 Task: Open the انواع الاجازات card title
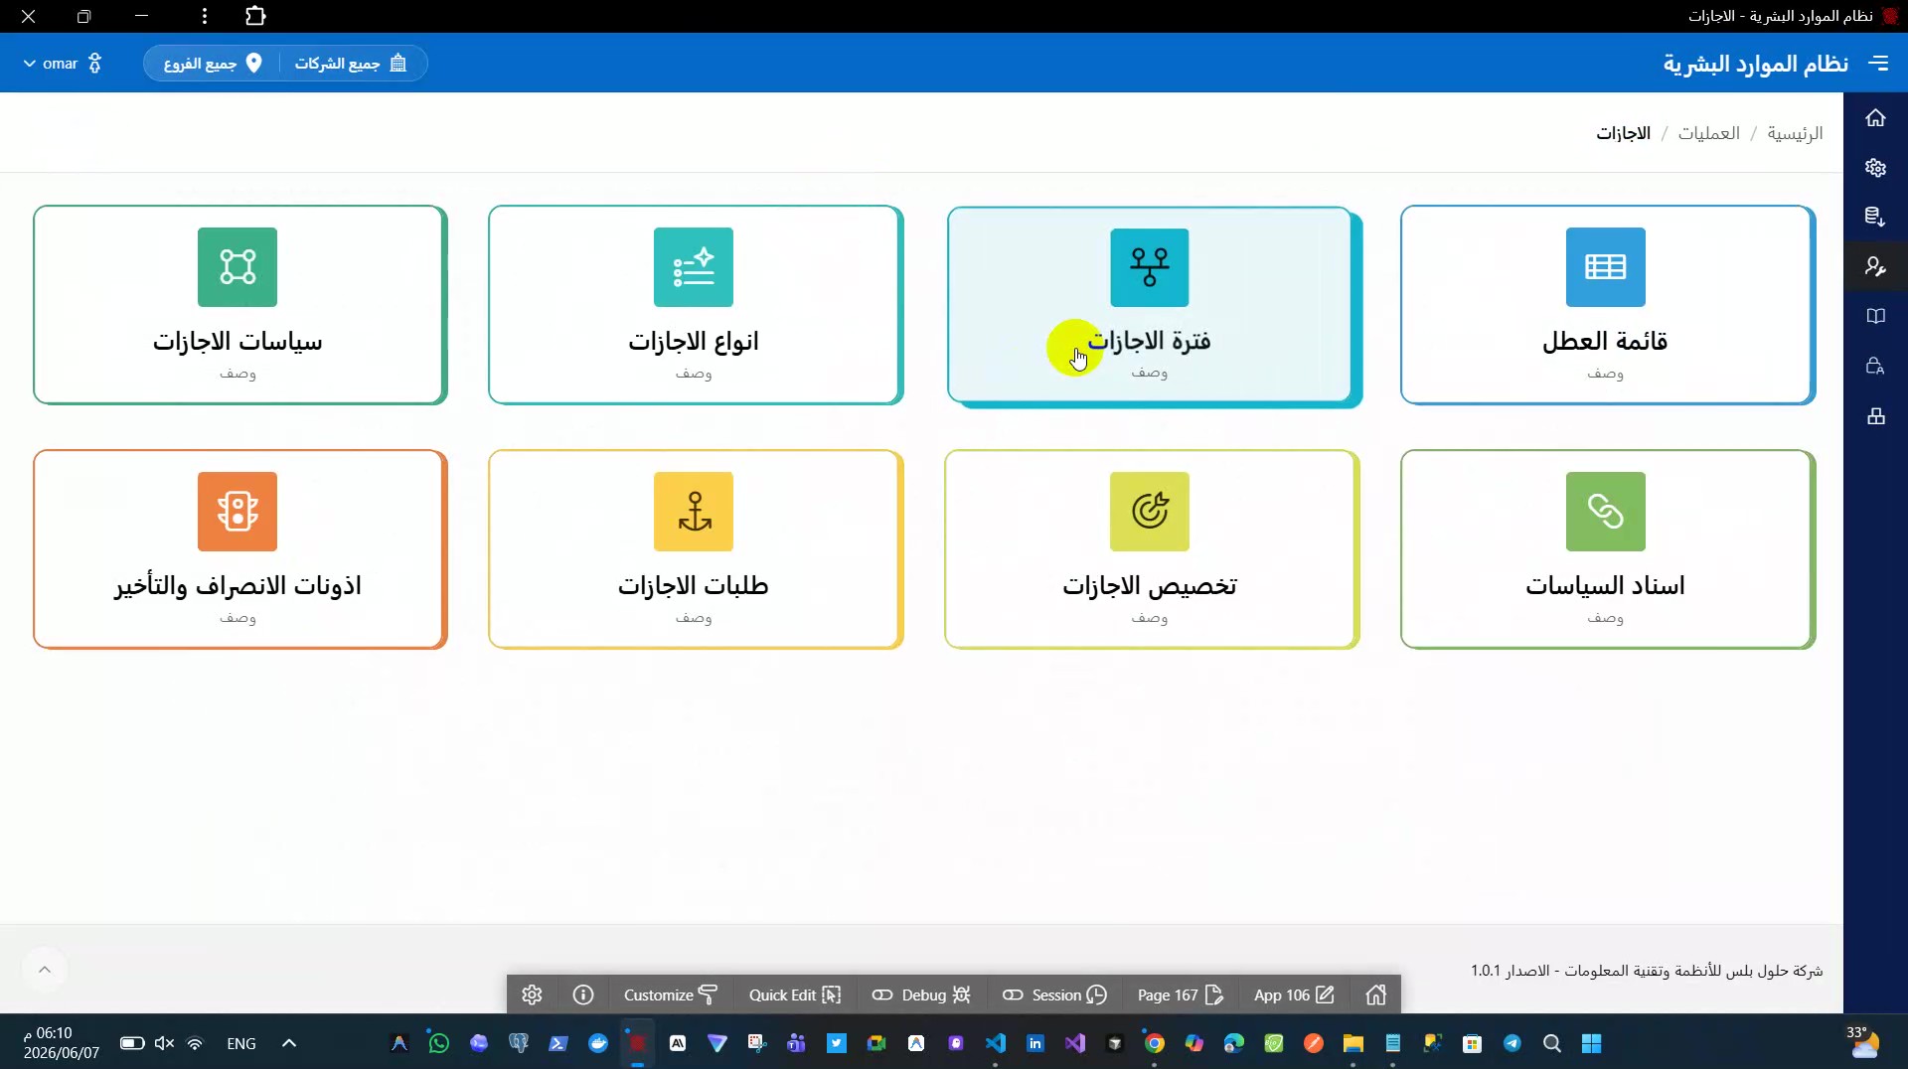tap(694, 342)
